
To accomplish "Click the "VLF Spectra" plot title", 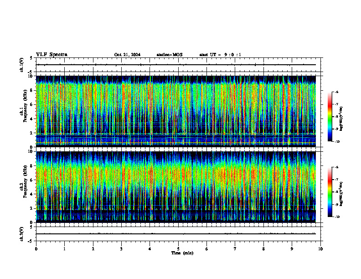I will (x=52, y=55).
